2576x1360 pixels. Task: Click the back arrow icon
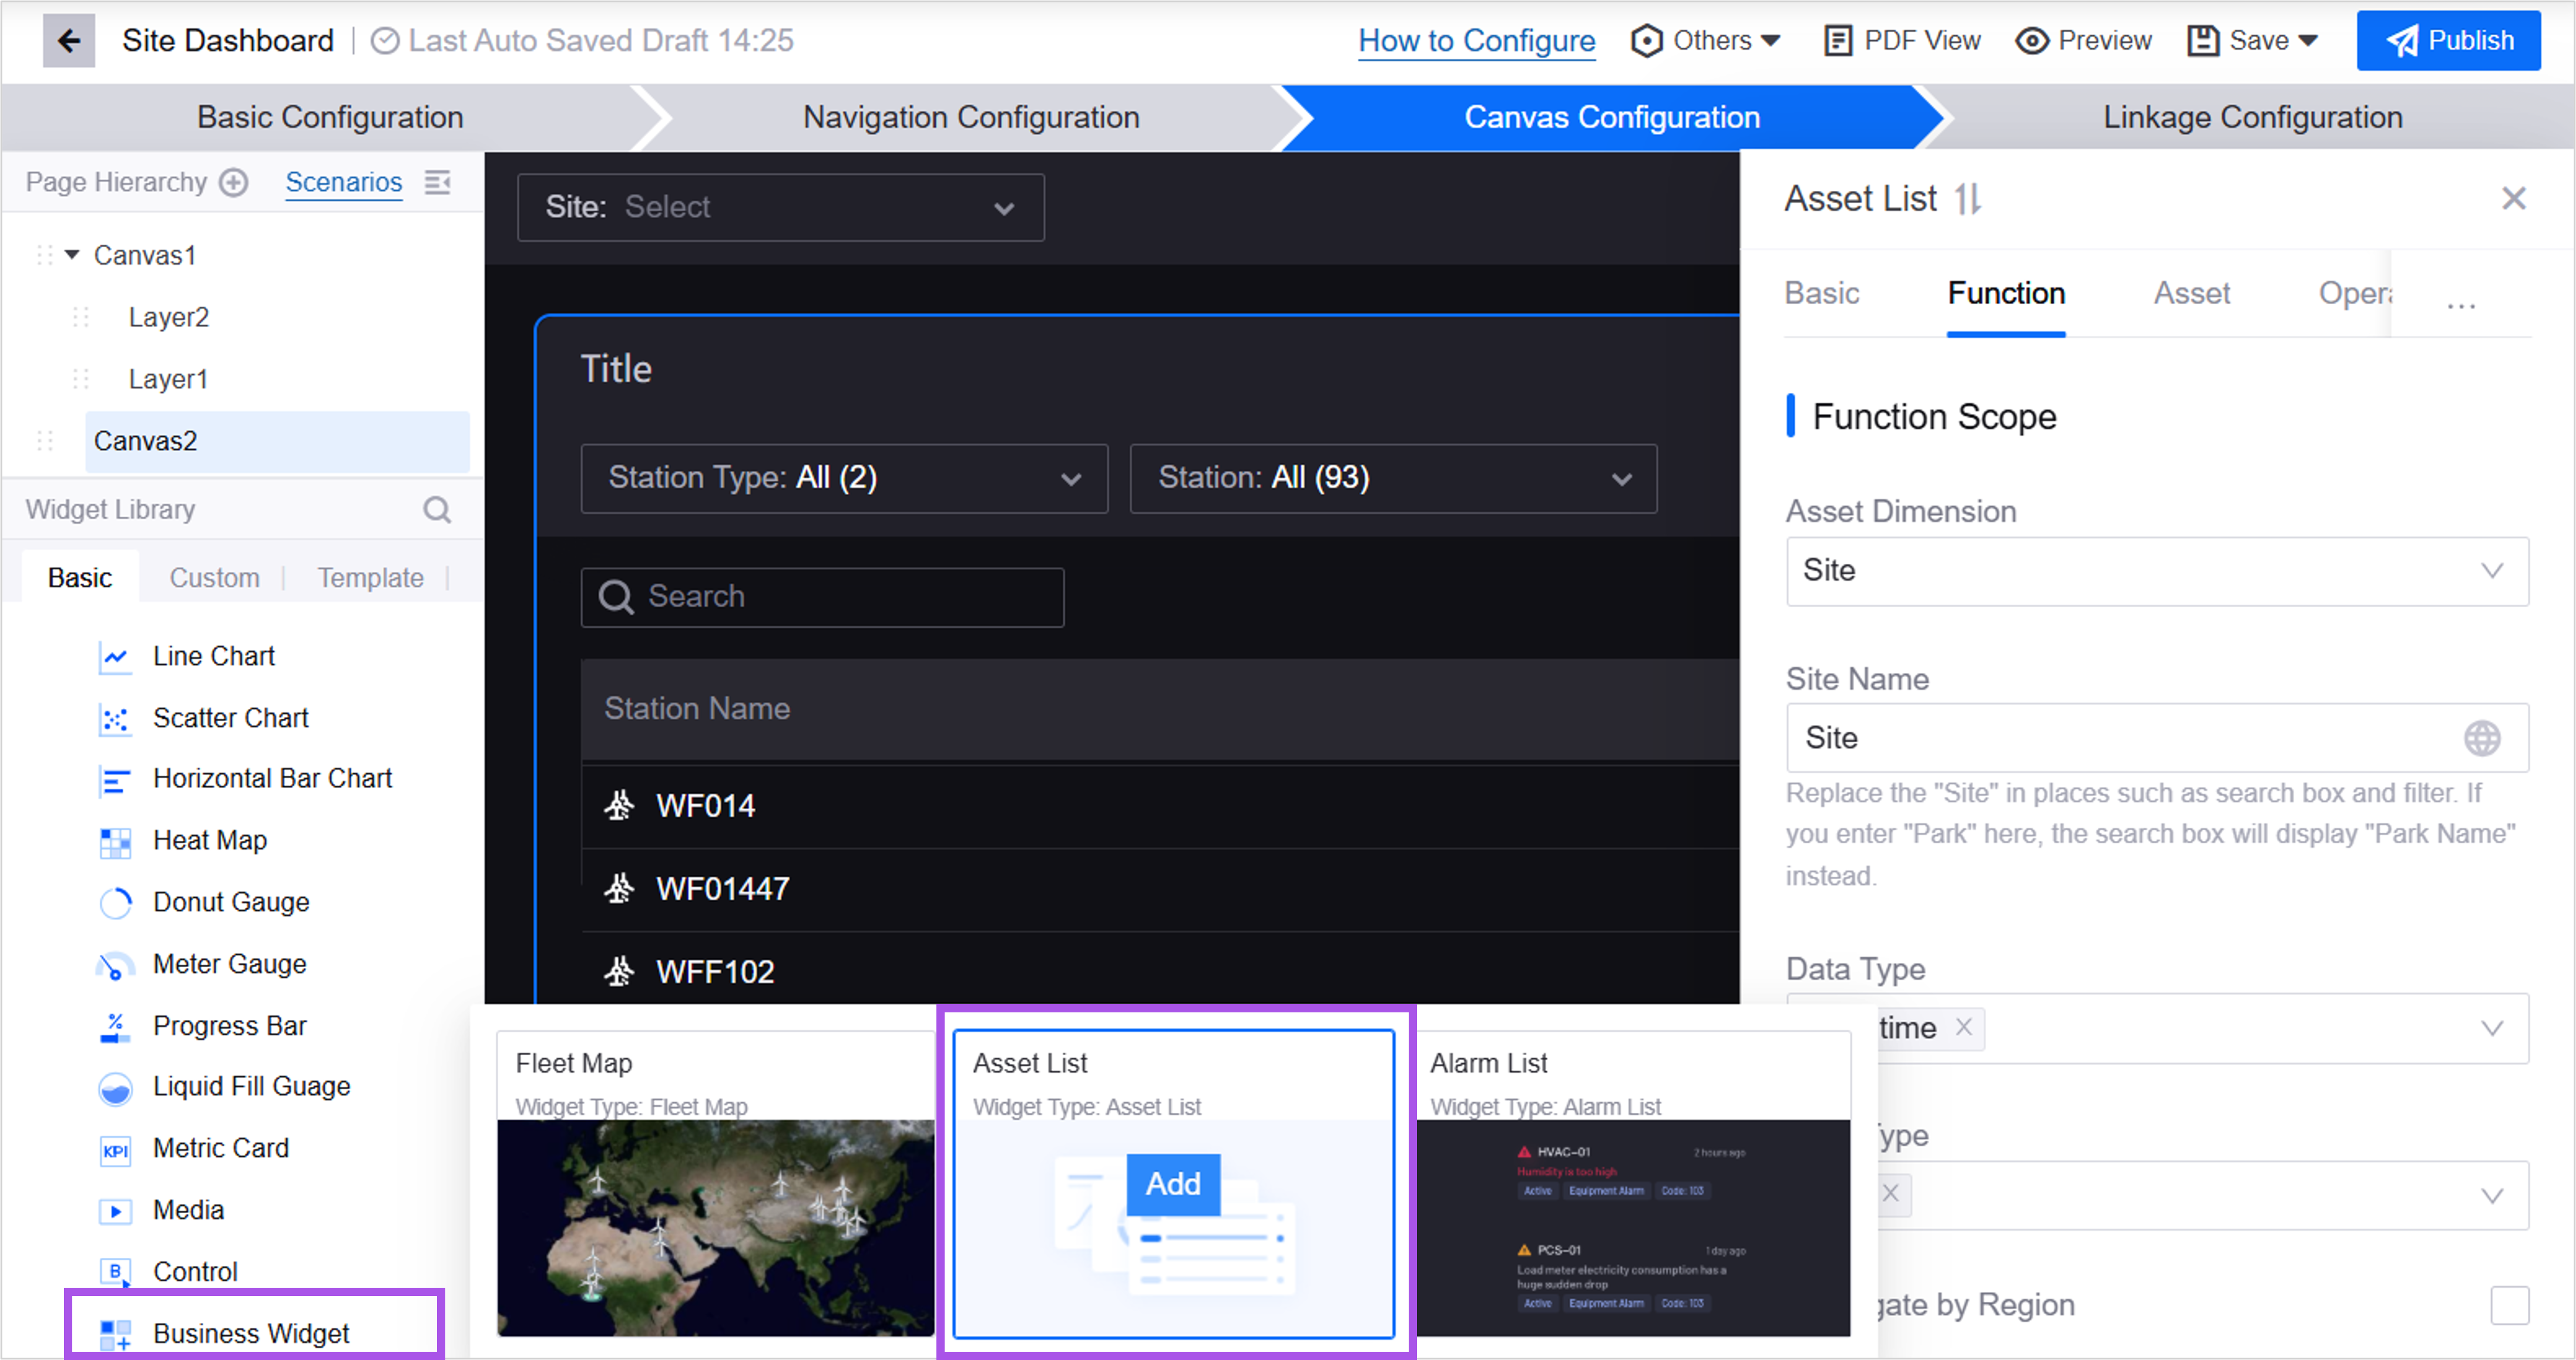tap(68, 40)
